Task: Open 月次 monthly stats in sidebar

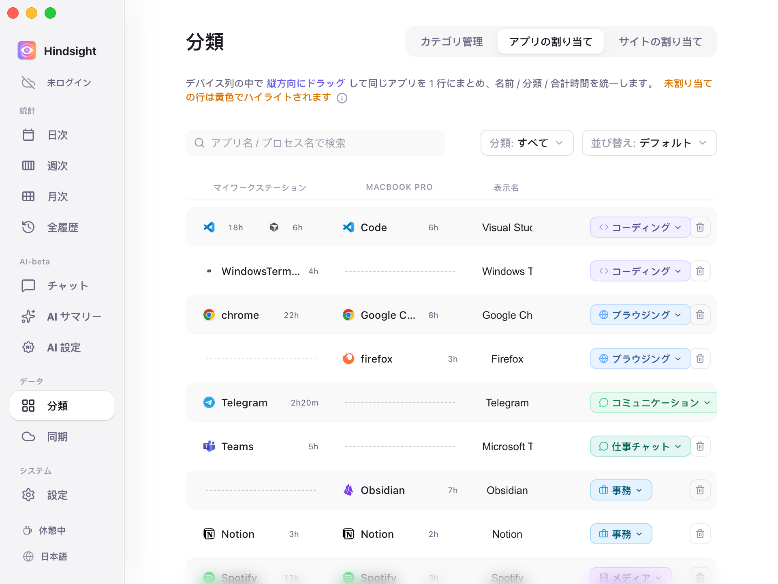Action: pos(62,196)
